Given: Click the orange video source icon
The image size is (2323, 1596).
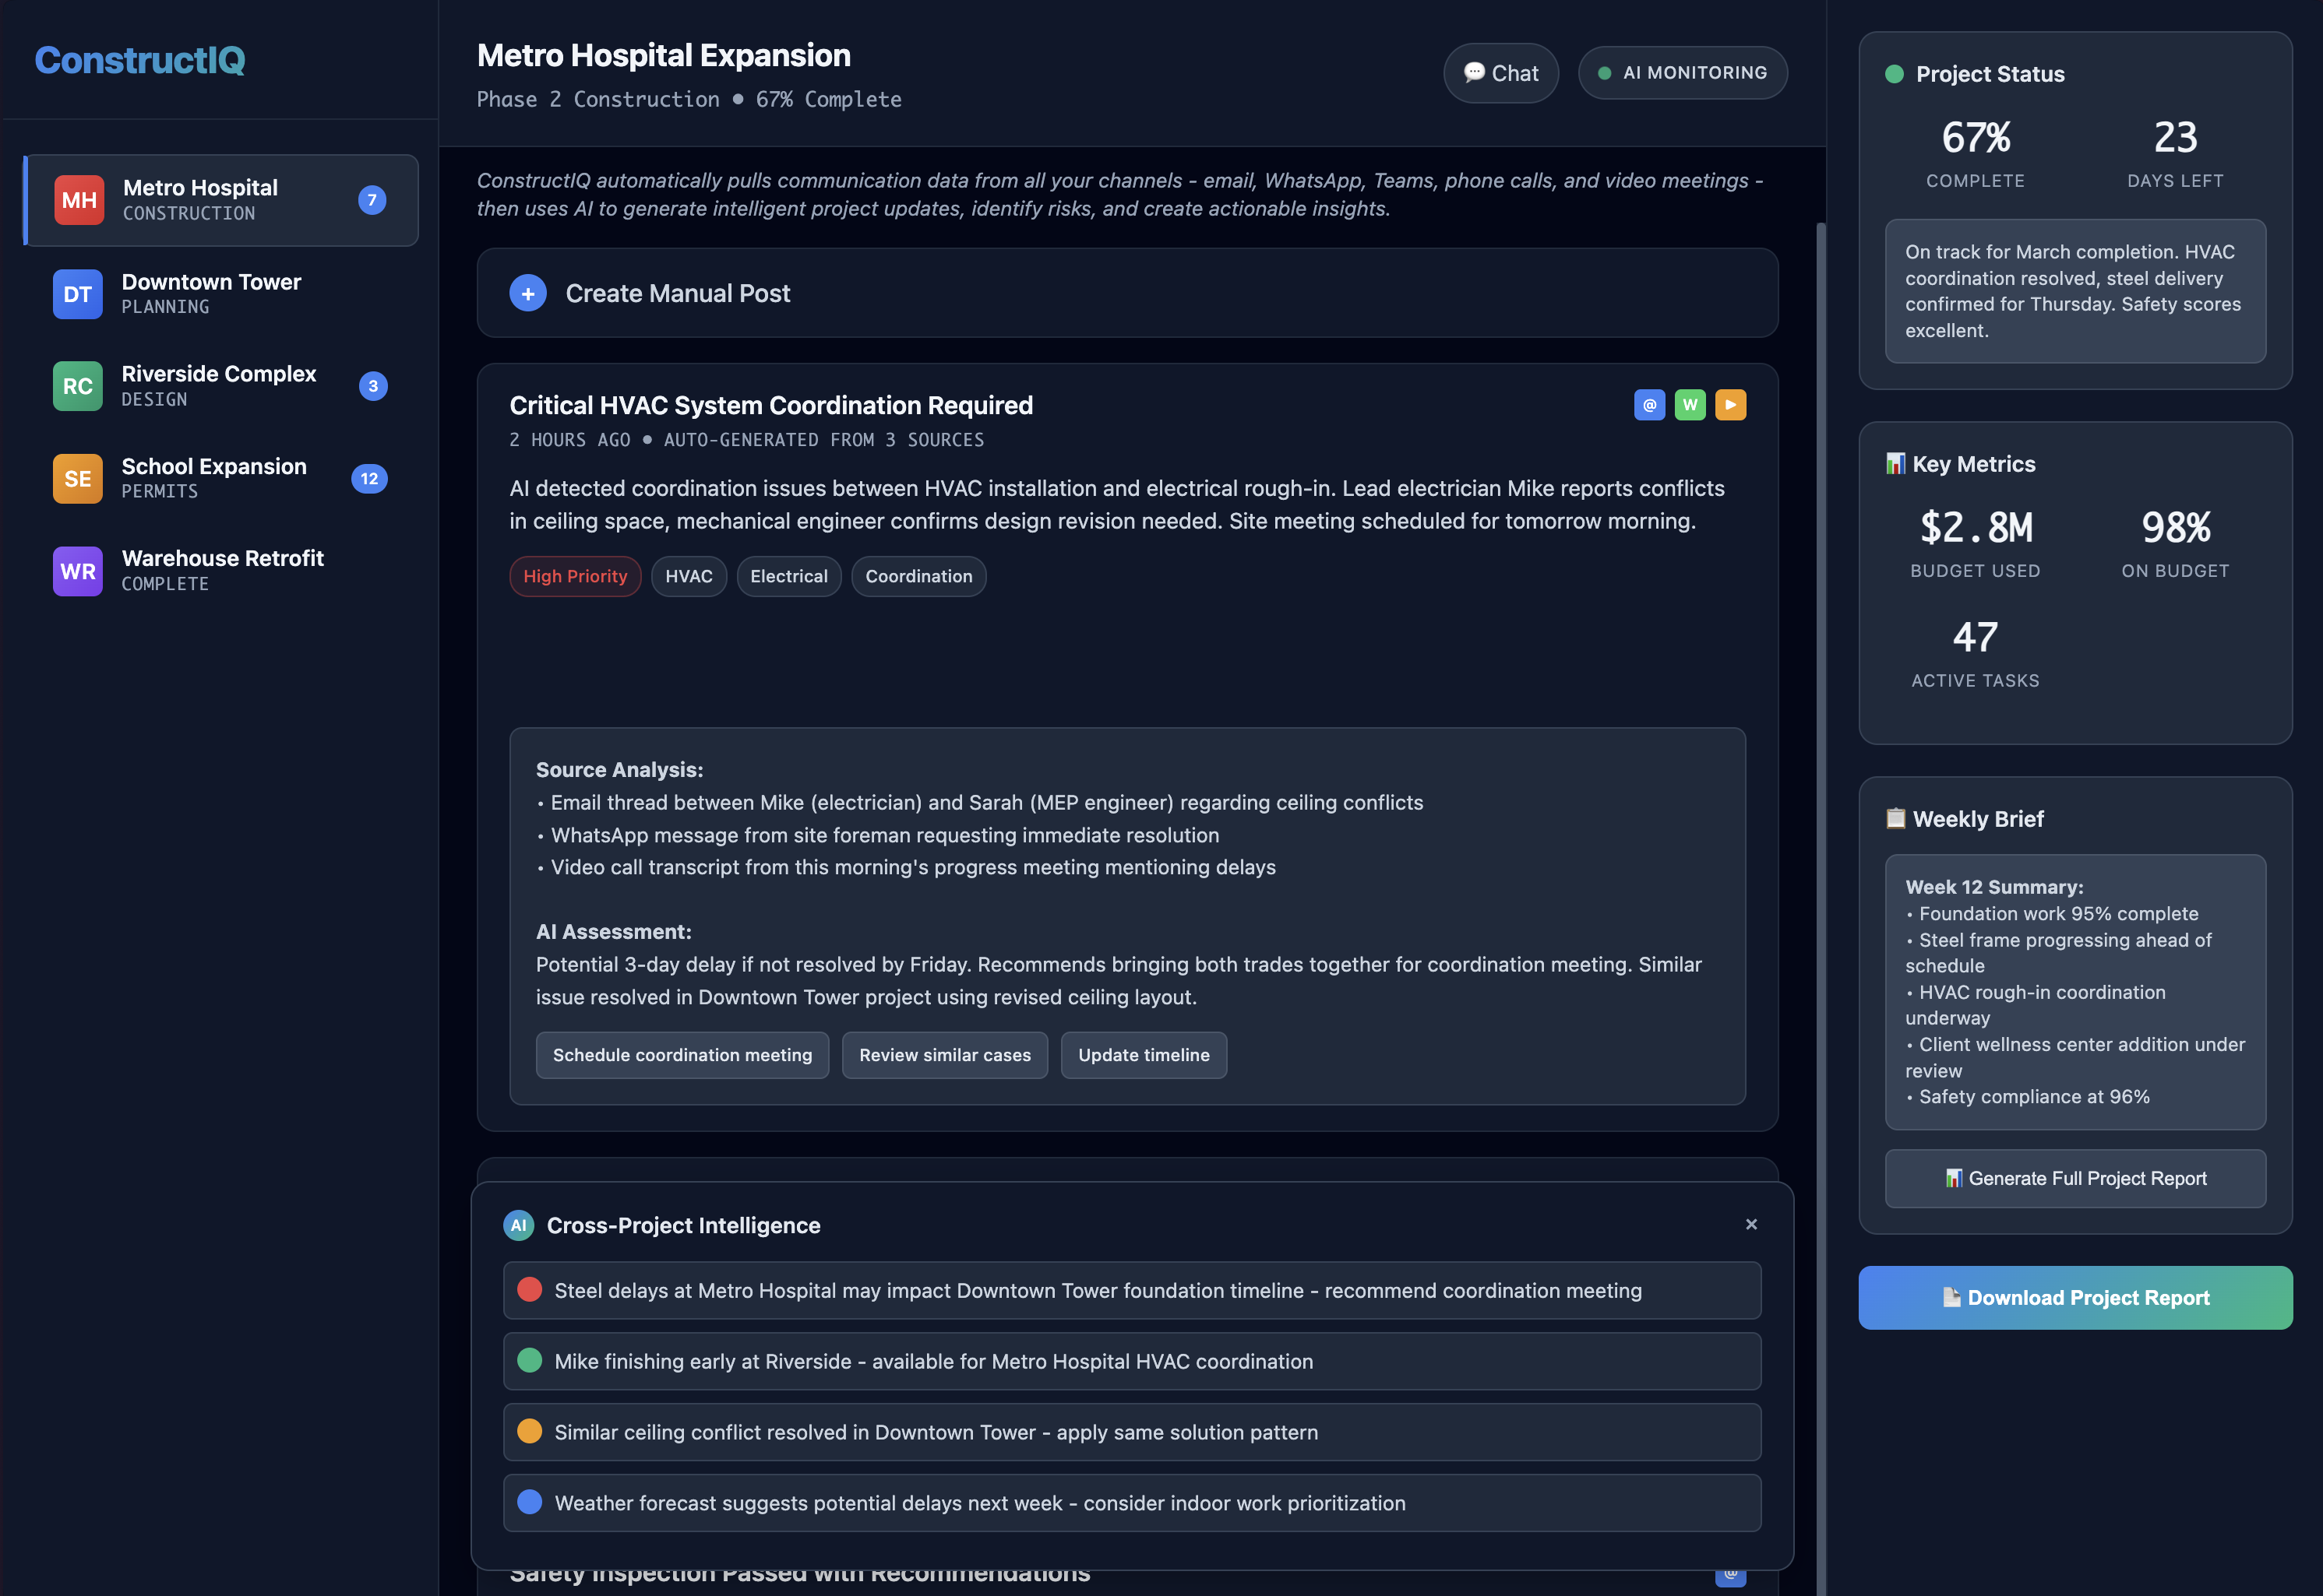Looking at the screenshot, I should [x=1729, y=405].
